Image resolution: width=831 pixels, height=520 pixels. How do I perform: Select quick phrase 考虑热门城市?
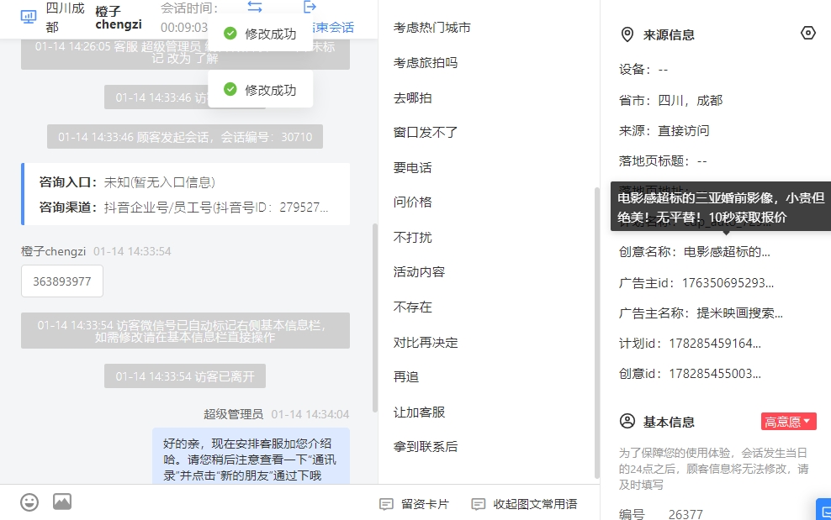(432, 28)
